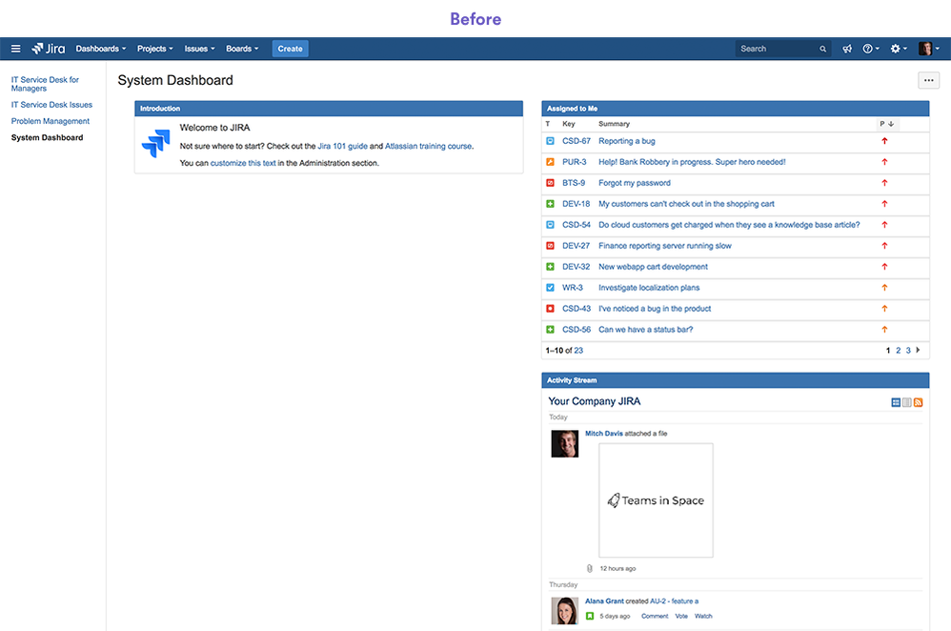Image resolution: width=951 pixels, height=631 pixels.
Task: Open issue key BTS-9
Action: pyautogui.click(x=574, y=183)
